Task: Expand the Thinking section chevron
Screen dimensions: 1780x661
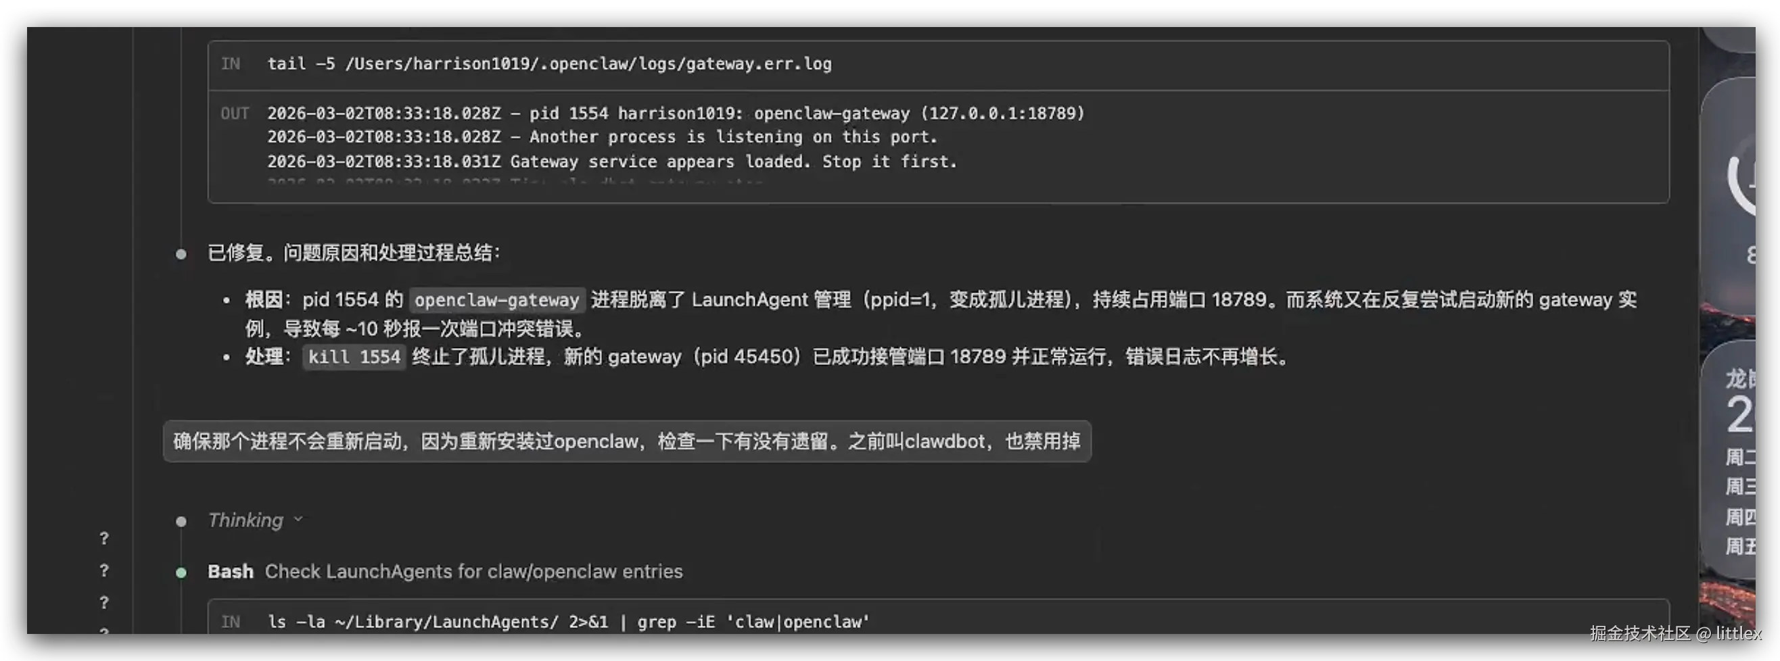Action: pos(298,518)
